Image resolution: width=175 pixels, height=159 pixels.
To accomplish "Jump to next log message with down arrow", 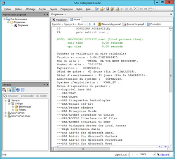I will (x=94, y=24).
